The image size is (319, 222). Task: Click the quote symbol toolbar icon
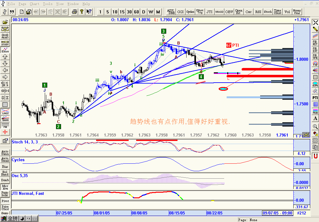click(12, 12)
